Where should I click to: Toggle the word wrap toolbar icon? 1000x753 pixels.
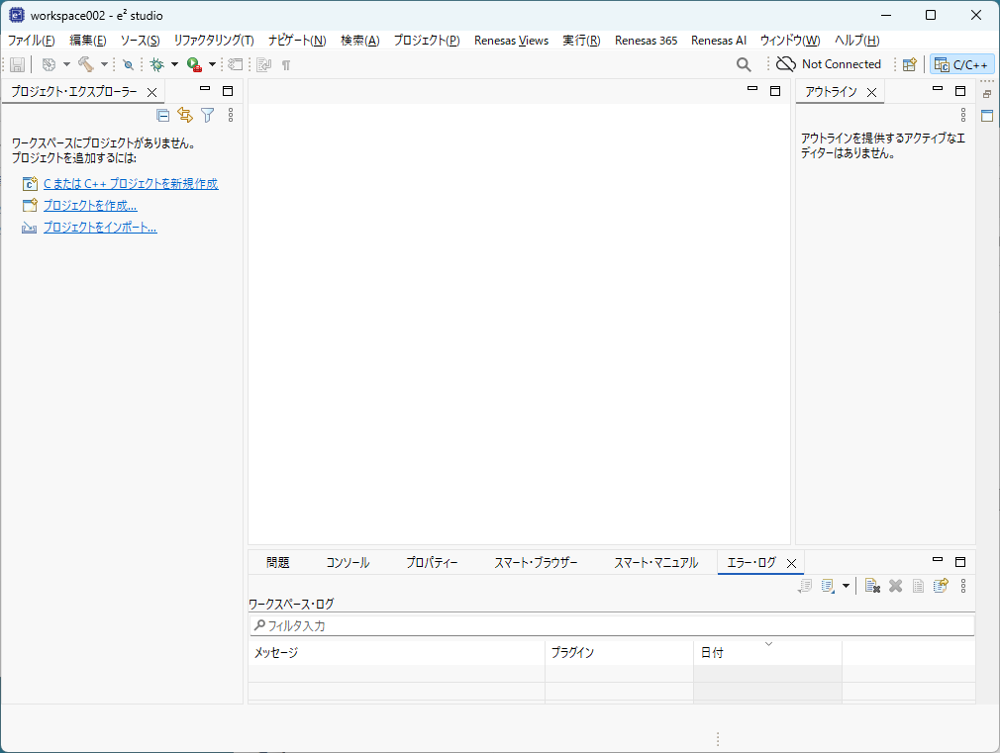click(264, 64)
